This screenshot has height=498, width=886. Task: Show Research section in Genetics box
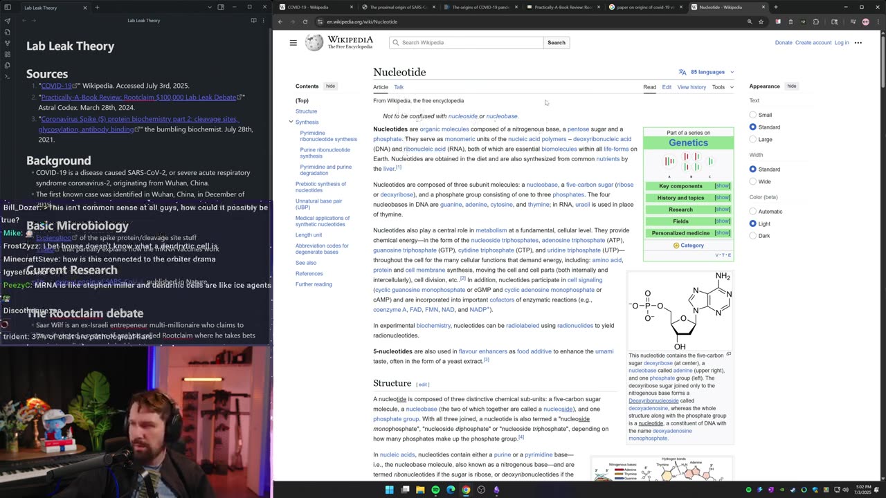[722, 210]
